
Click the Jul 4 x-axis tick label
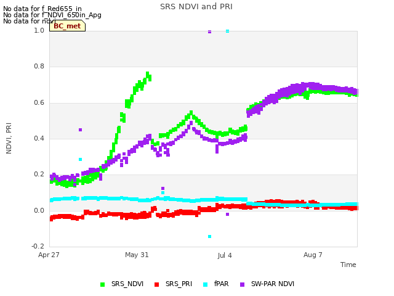click(x=225, y=255)
